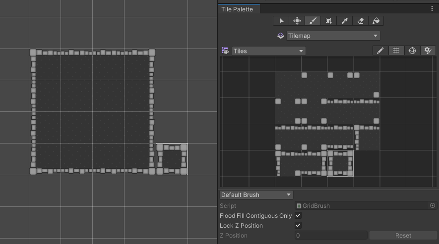Toggle grid visibility in the palette
Screen dimensions: 439x244
pos(396,50)
